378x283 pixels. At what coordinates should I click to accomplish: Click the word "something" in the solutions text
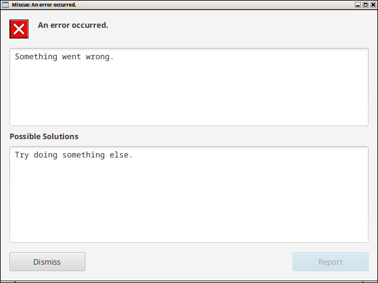(x=84, y=155)
